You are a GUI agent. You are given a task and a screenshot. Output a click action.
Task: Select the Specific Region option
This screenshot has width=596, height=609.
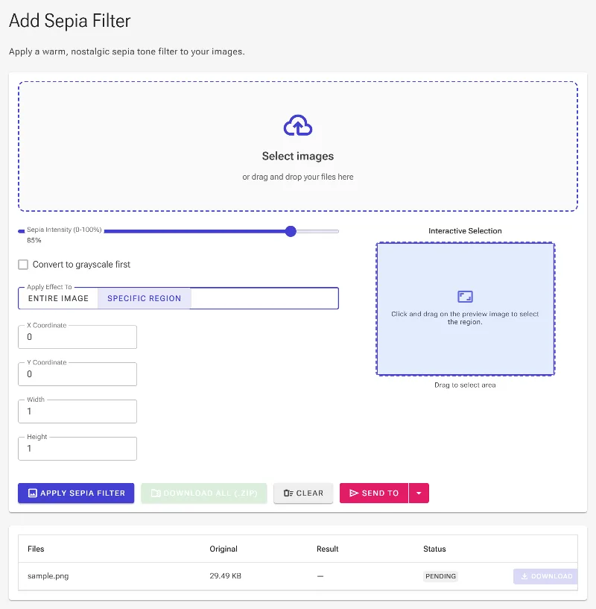[144, 298]
